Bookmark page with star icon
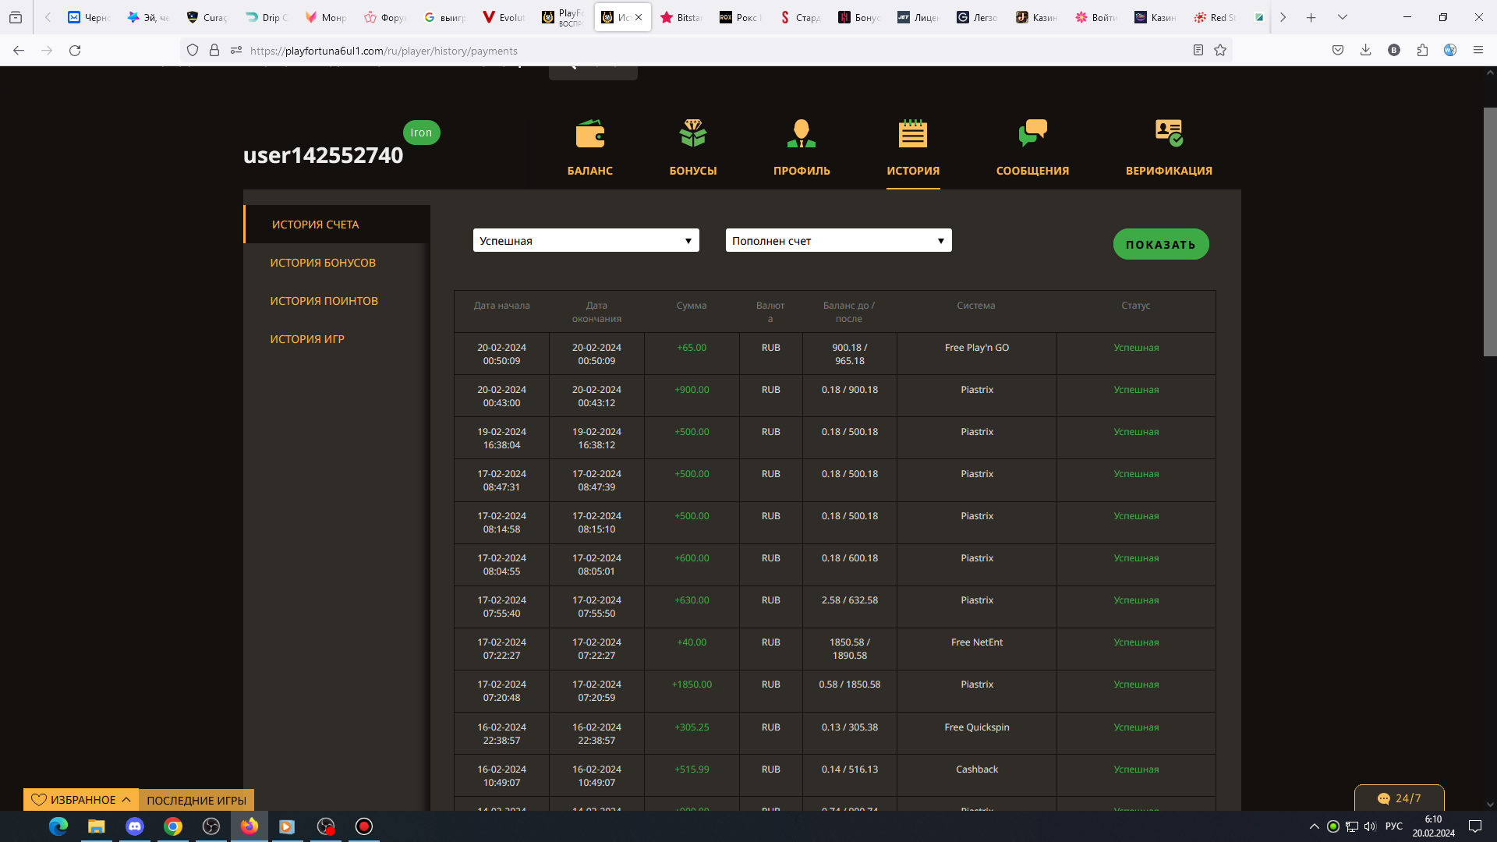 pyautogui.click(x=1220, y=51)
